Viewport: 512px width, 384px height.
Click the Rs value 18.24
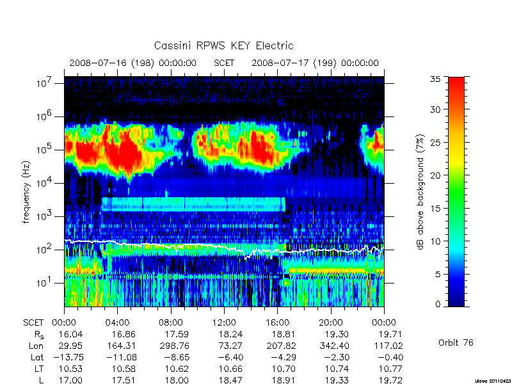click(231, 334)
